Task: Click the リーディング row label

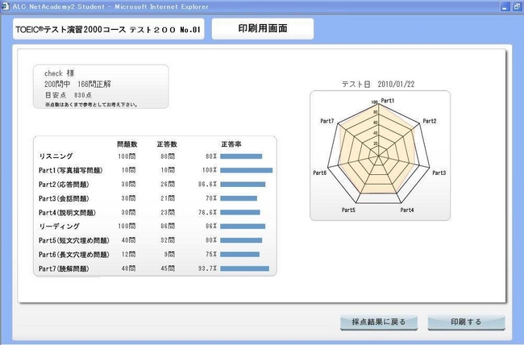Action: (59, 227)
